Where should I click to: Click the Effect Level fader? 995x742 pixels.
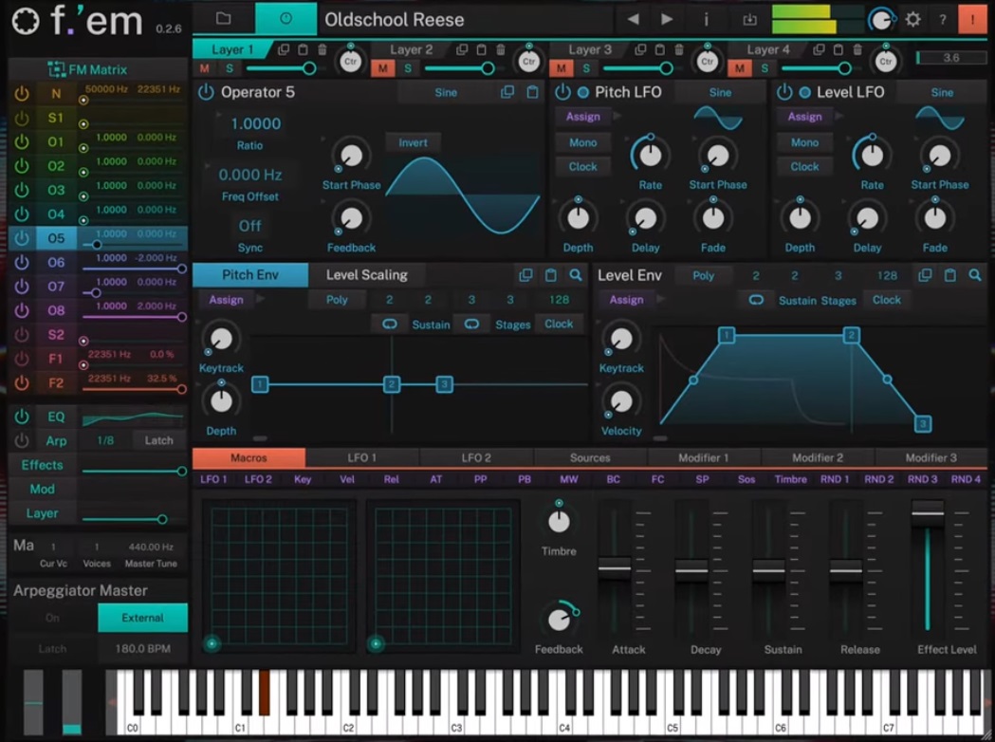click(x=927, y=513)
